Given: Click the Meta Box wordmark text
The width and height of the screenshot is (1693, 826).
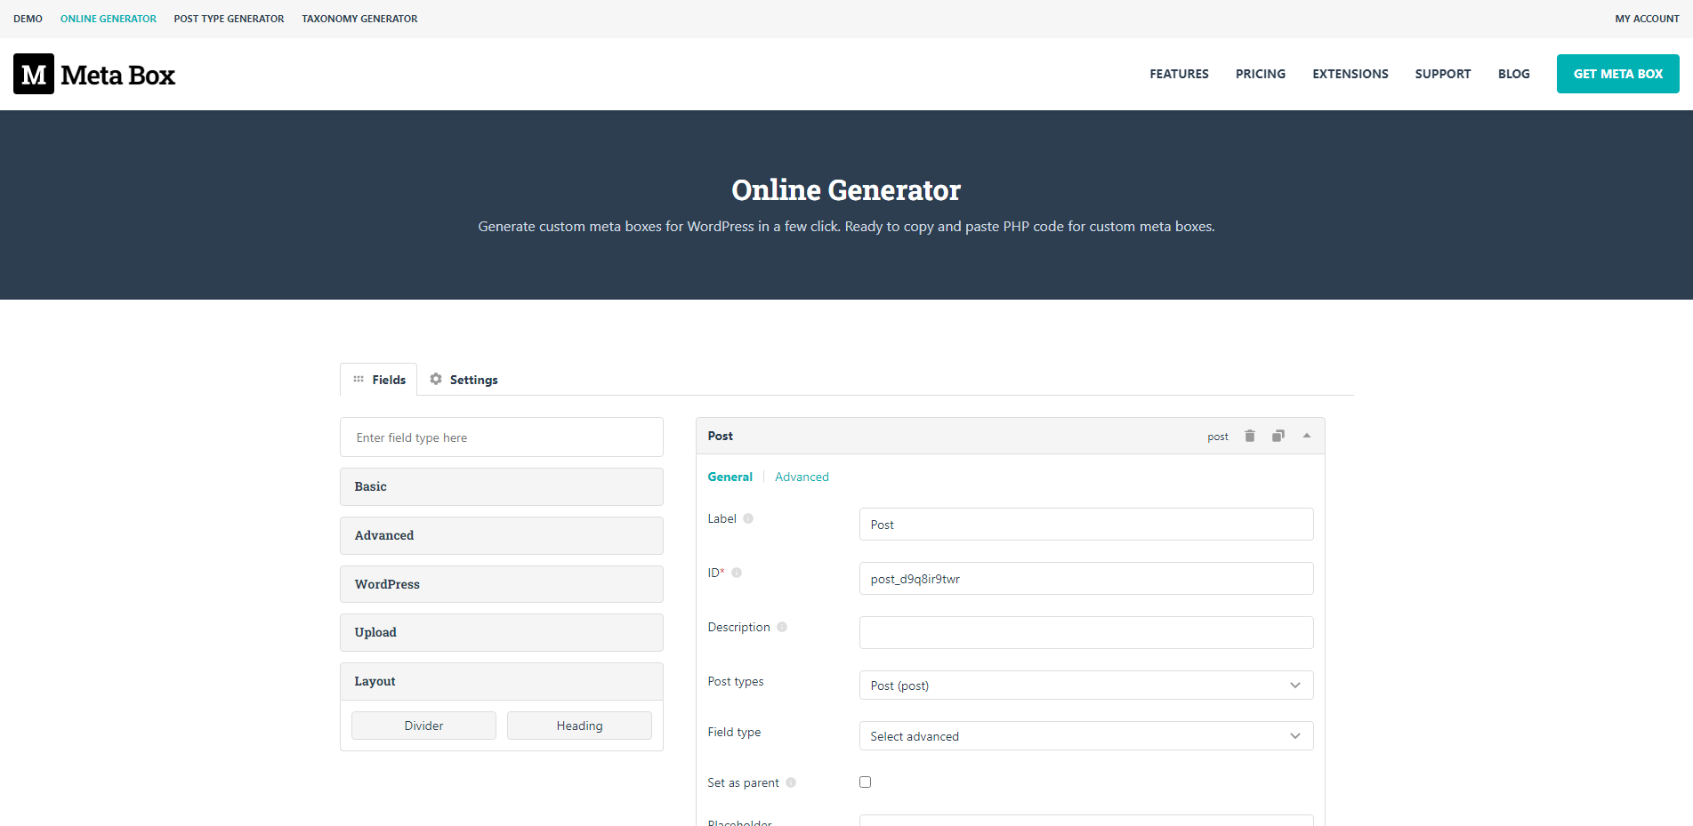Looking at the screenshot, I should pyautogui.click(x=117, y=75).
